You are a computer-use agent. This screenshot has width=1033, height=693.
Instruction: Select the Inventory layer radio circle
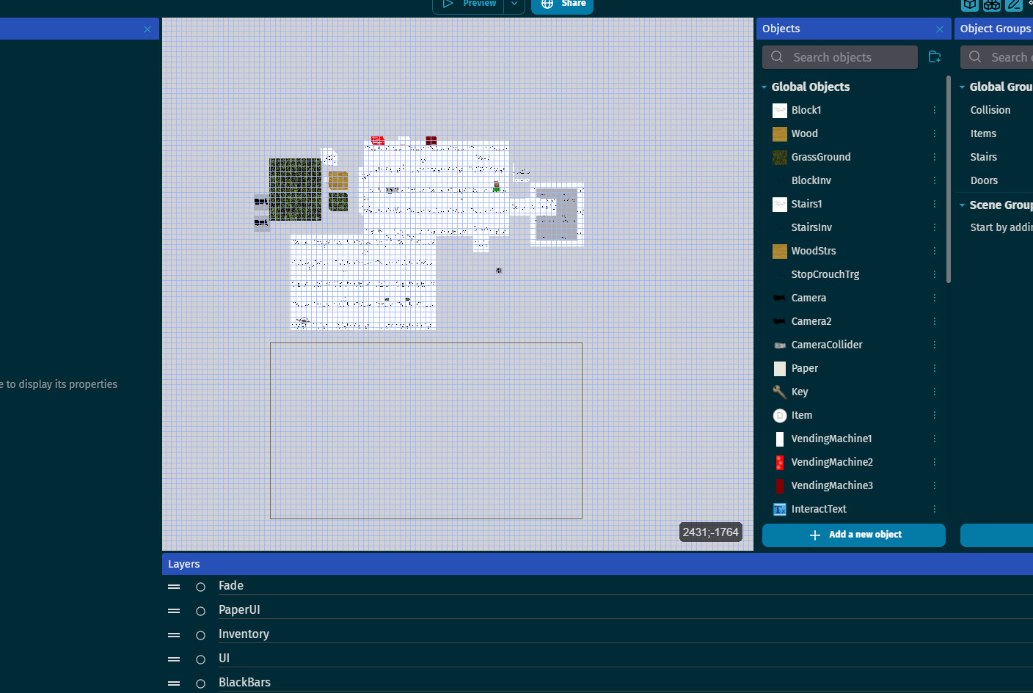(200, 635)
